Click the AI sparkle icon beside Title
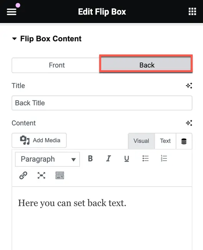This screenshot has width=203, height=250. pyautogui.click(x=189, y=86)
